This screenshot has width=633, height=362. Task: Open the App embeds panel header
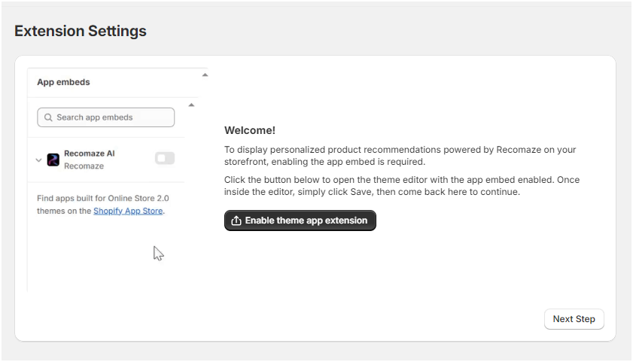point(64,82)
